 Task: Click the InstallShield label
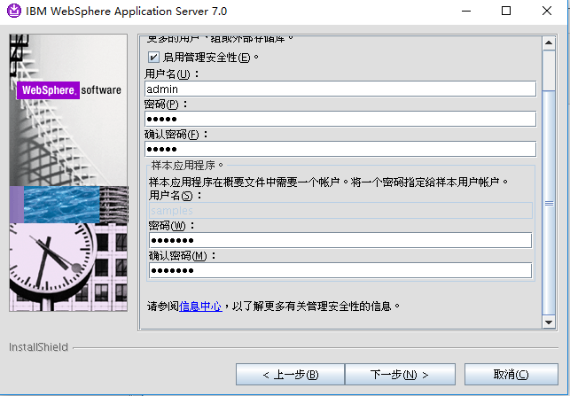pyautogui.click(x=38, y=347)
